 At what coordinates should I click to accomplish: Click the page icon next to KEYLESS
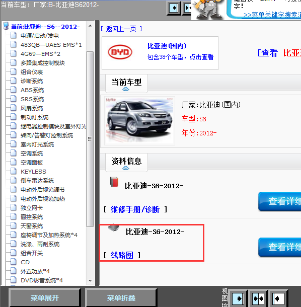pyautogui.click(x=13, y=171)
